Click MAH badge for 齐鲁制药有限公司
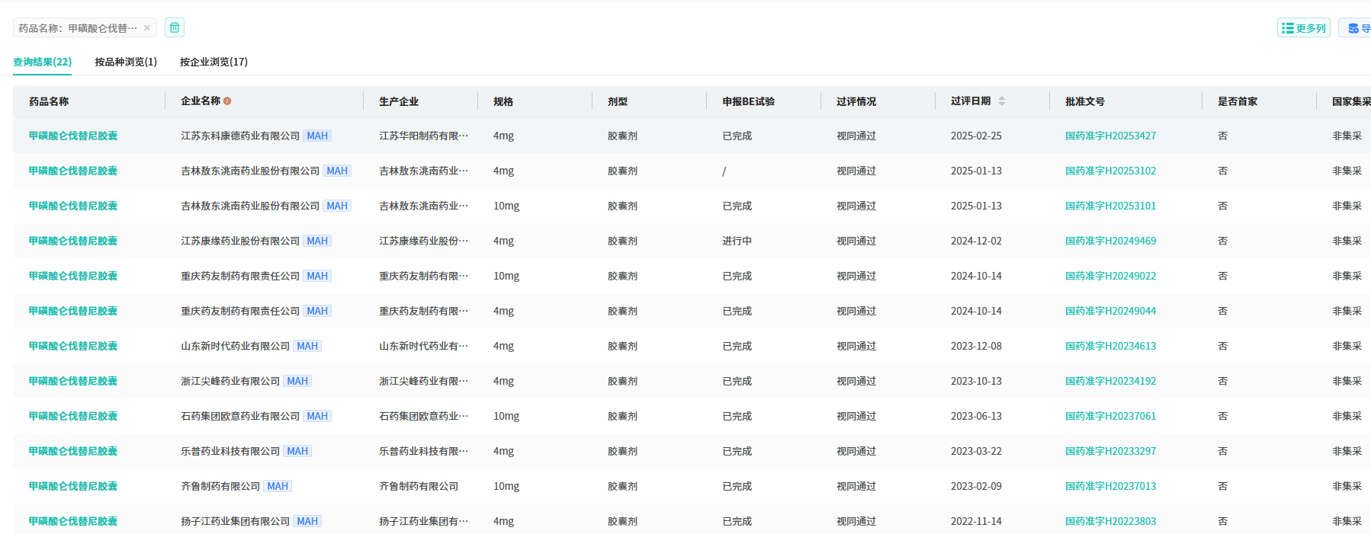Image resolution: width=1371 pixels, height=534 pixels. pyautogui.click(x=278, y=486)
